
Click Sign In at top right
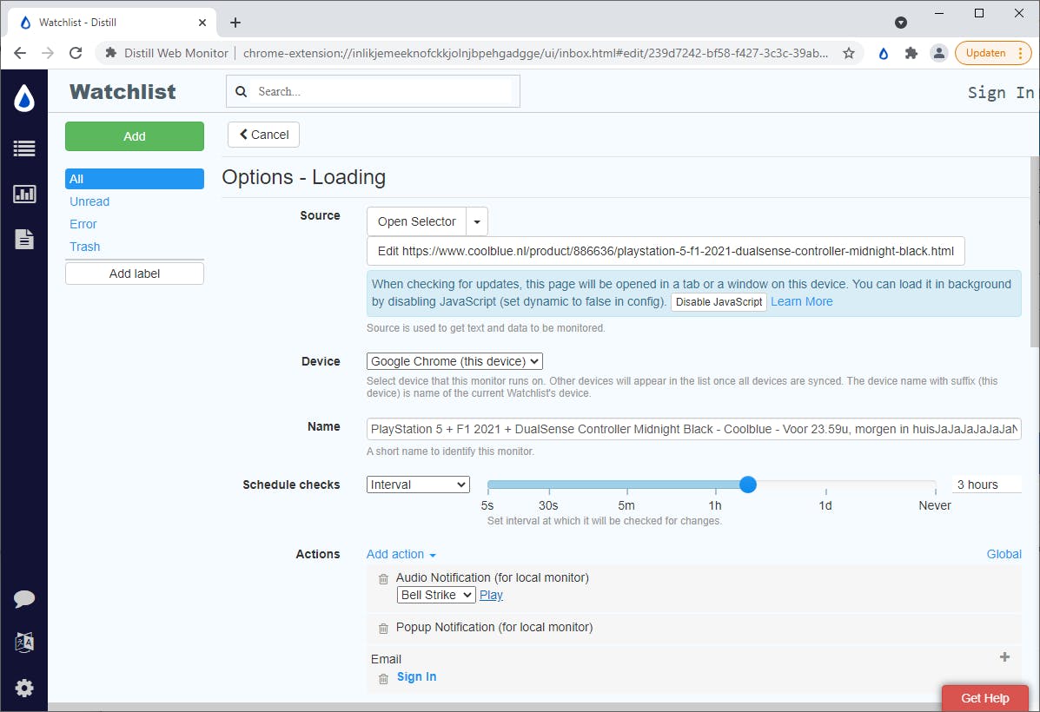pyautogui.click(x=1000, y=92)
